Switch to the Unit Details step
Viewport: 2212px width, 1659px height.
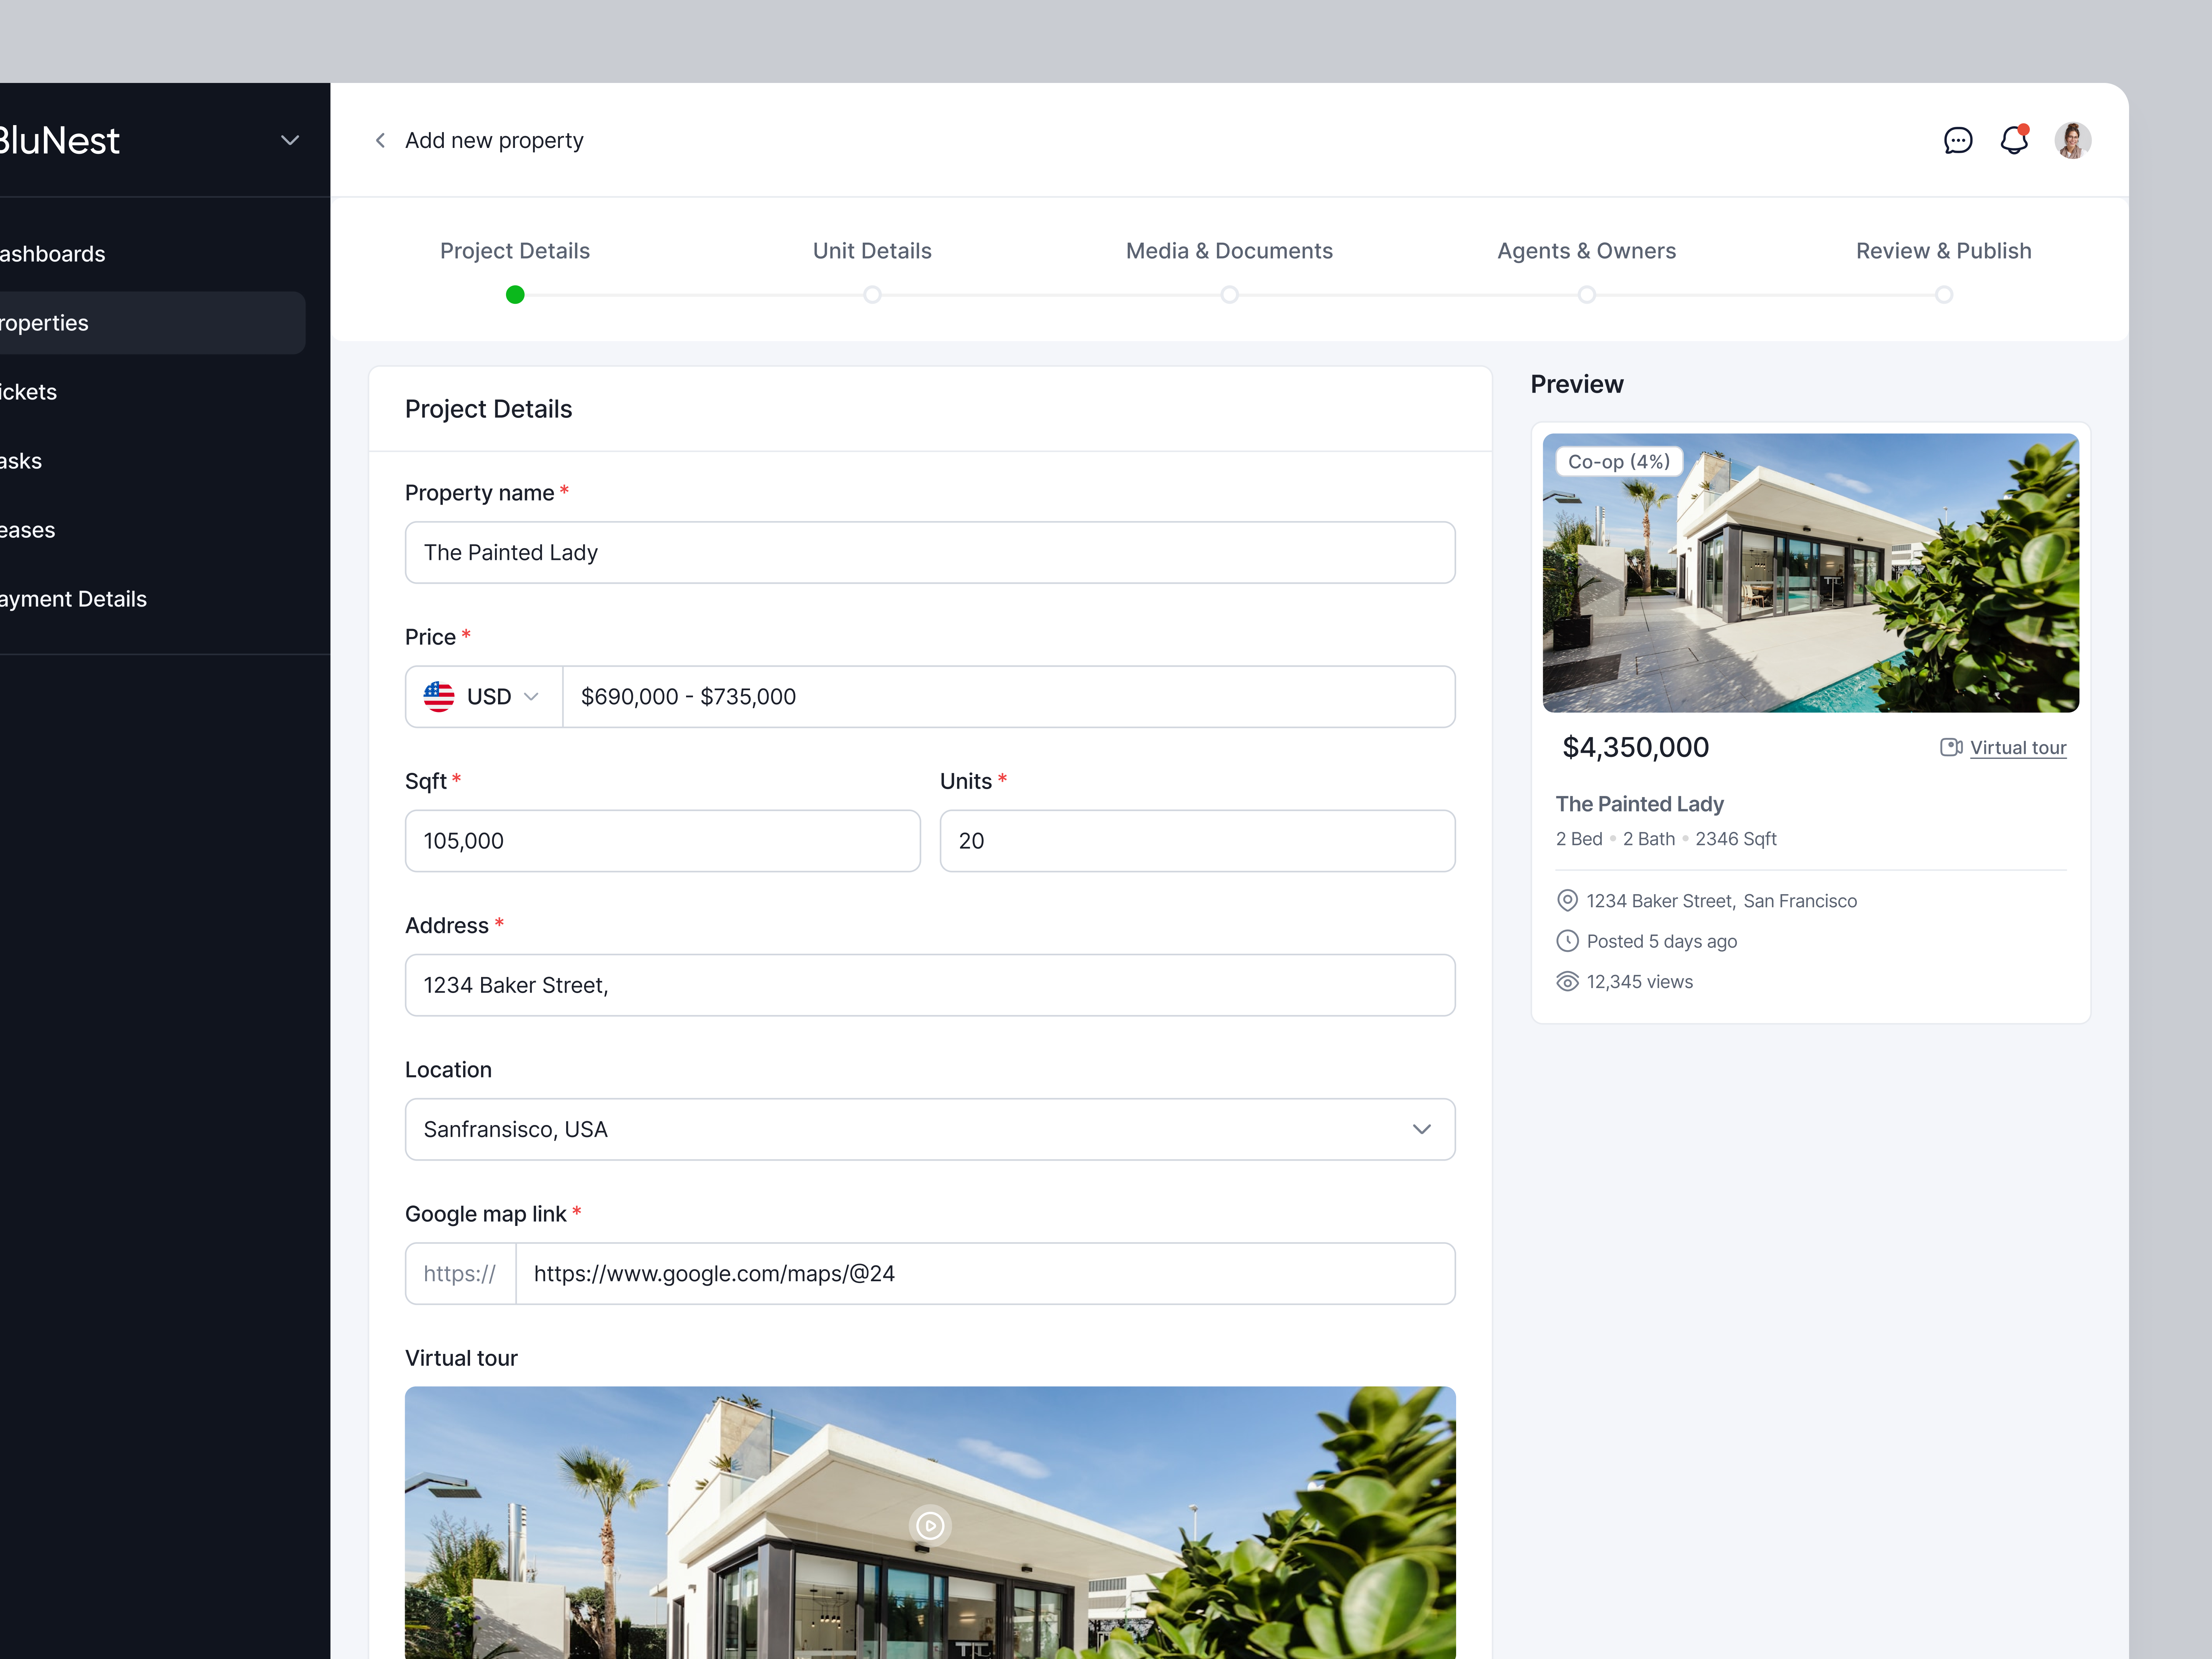[871, 251]
